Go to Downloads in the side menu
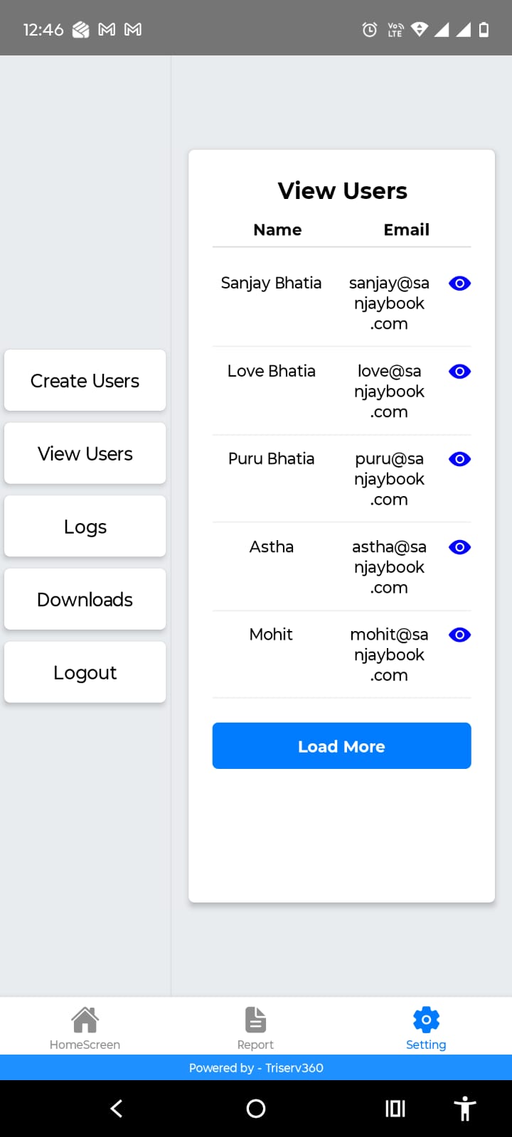This screenshot has width=512, height=1137. (85, 600)
